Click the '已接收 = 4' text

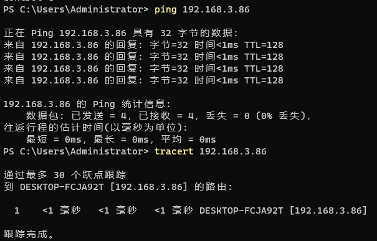point(166,116)
